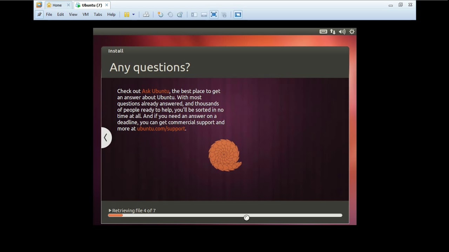The image size is (449, 252).
Task: Minimize the VMware window
Action: pyautogui.click(x=391, y=5)
